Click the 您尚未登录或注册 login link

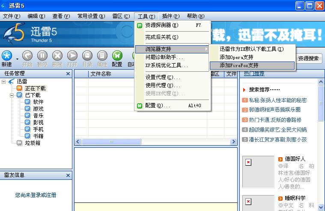(36, 195)
